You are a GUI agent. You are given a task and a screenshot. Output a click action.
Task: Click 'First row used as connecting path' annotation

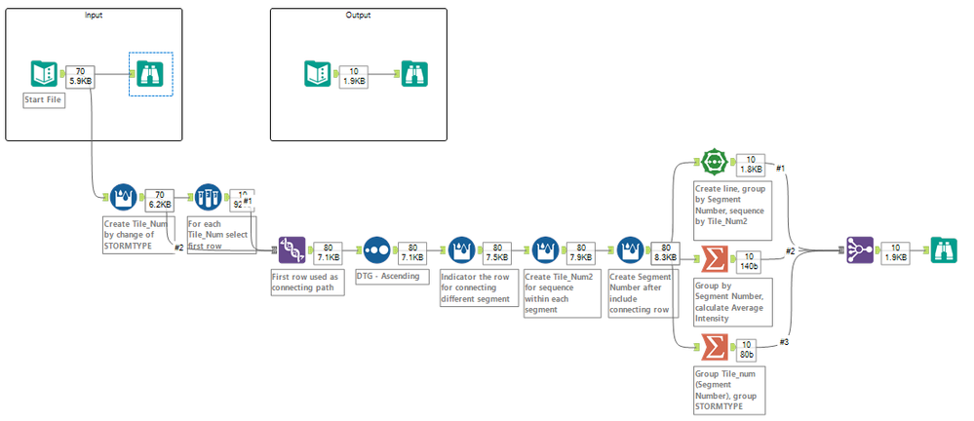click(x=307, y=283)
